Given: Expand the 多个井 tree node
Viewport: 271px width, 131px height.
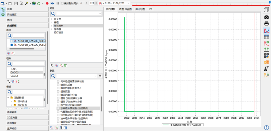Looking at the screenshot, I should (52, 19).
